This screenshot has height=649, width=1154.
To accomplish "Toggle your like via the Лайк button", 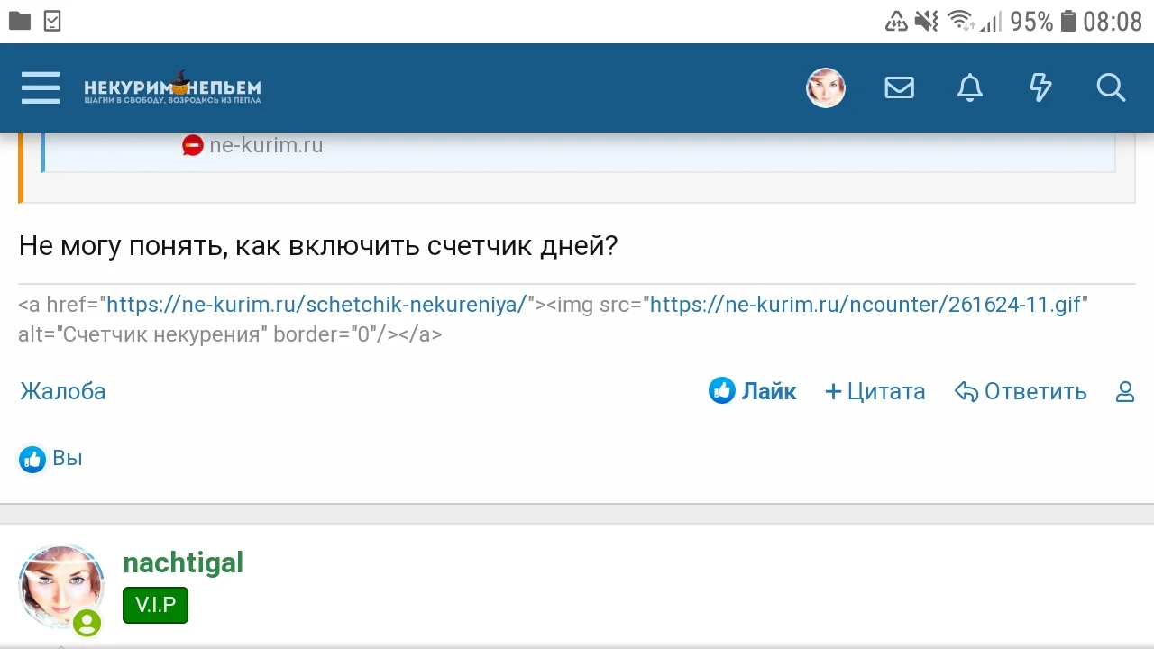I will [x=767, y=390].
